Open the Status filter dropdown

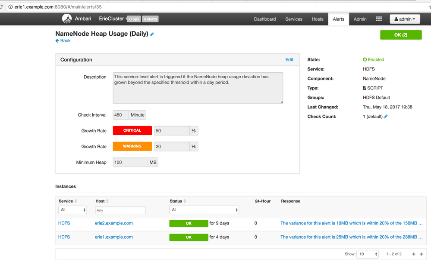(x=204, y=210)
